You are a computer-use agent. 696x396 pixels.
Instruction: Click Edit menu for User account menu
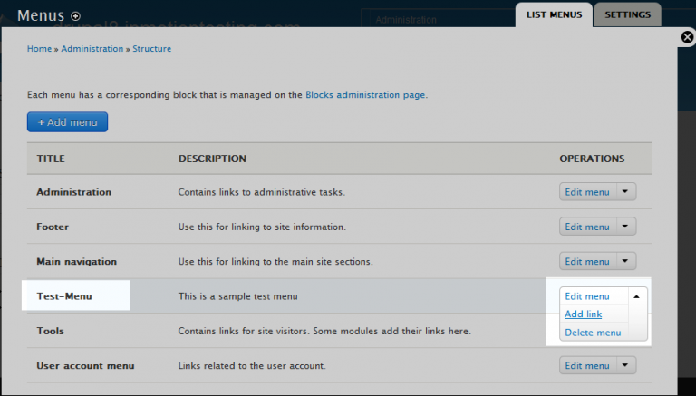point(586,366)
